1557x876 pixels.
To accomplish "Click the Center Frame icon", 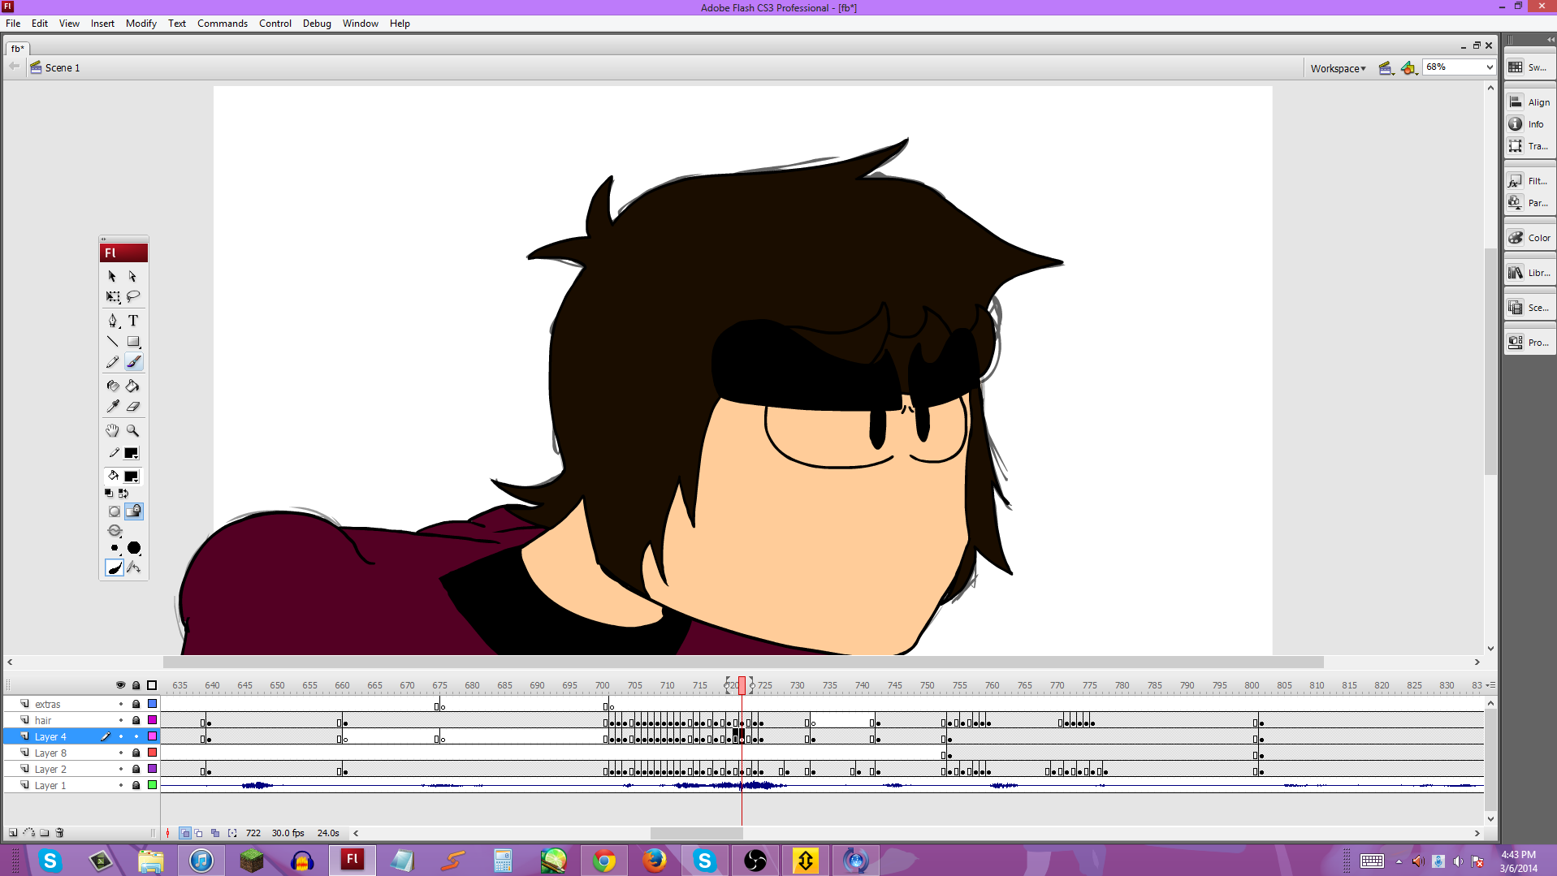I will 168,833.
